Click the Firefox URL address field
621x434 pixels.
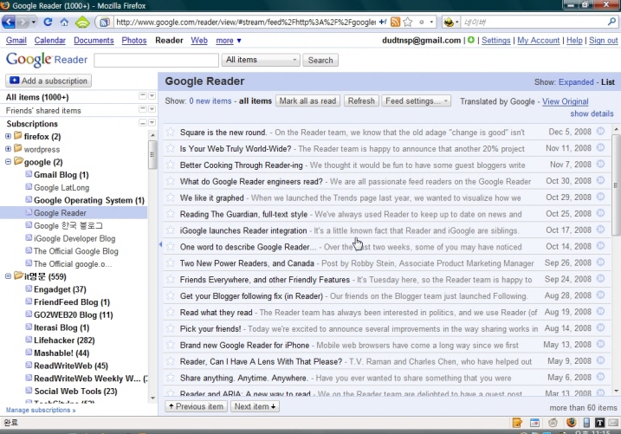click(246, 23)
